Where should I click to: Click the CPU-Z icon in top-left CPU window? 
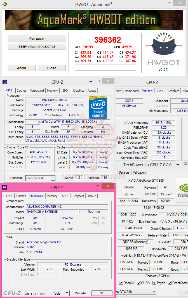[5, 82]
